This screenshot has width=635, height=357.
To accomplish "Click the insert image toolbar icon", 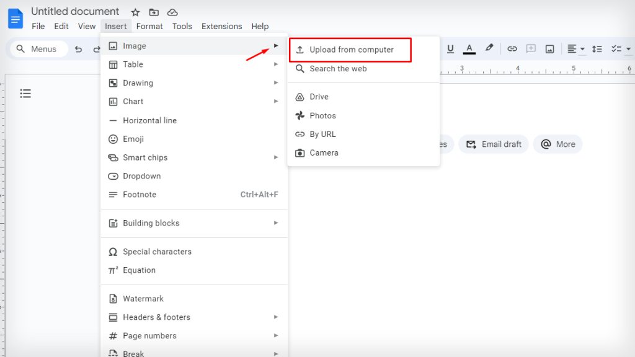I will pyautogui.click(x=549, y=48).
